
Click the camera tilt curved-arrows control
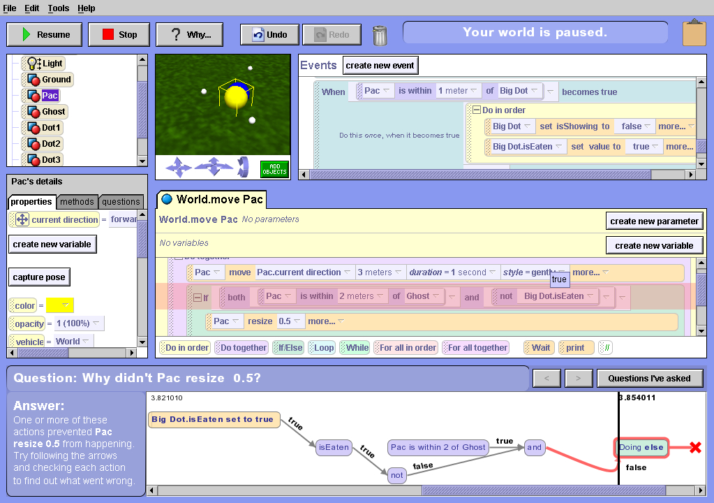coord(244,167)
